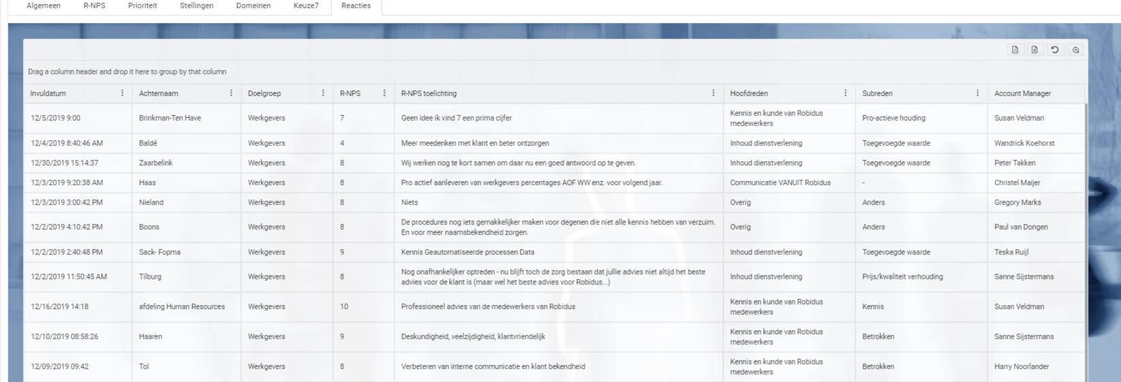Click the date 12/5/2019 9:00
The image size is (1121, 382).
pyautogui.click(x=55, y=118)
